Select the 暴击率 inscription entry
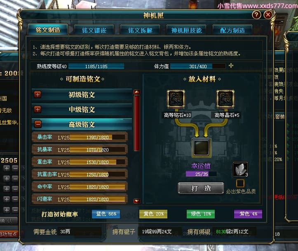 point(80,137)
